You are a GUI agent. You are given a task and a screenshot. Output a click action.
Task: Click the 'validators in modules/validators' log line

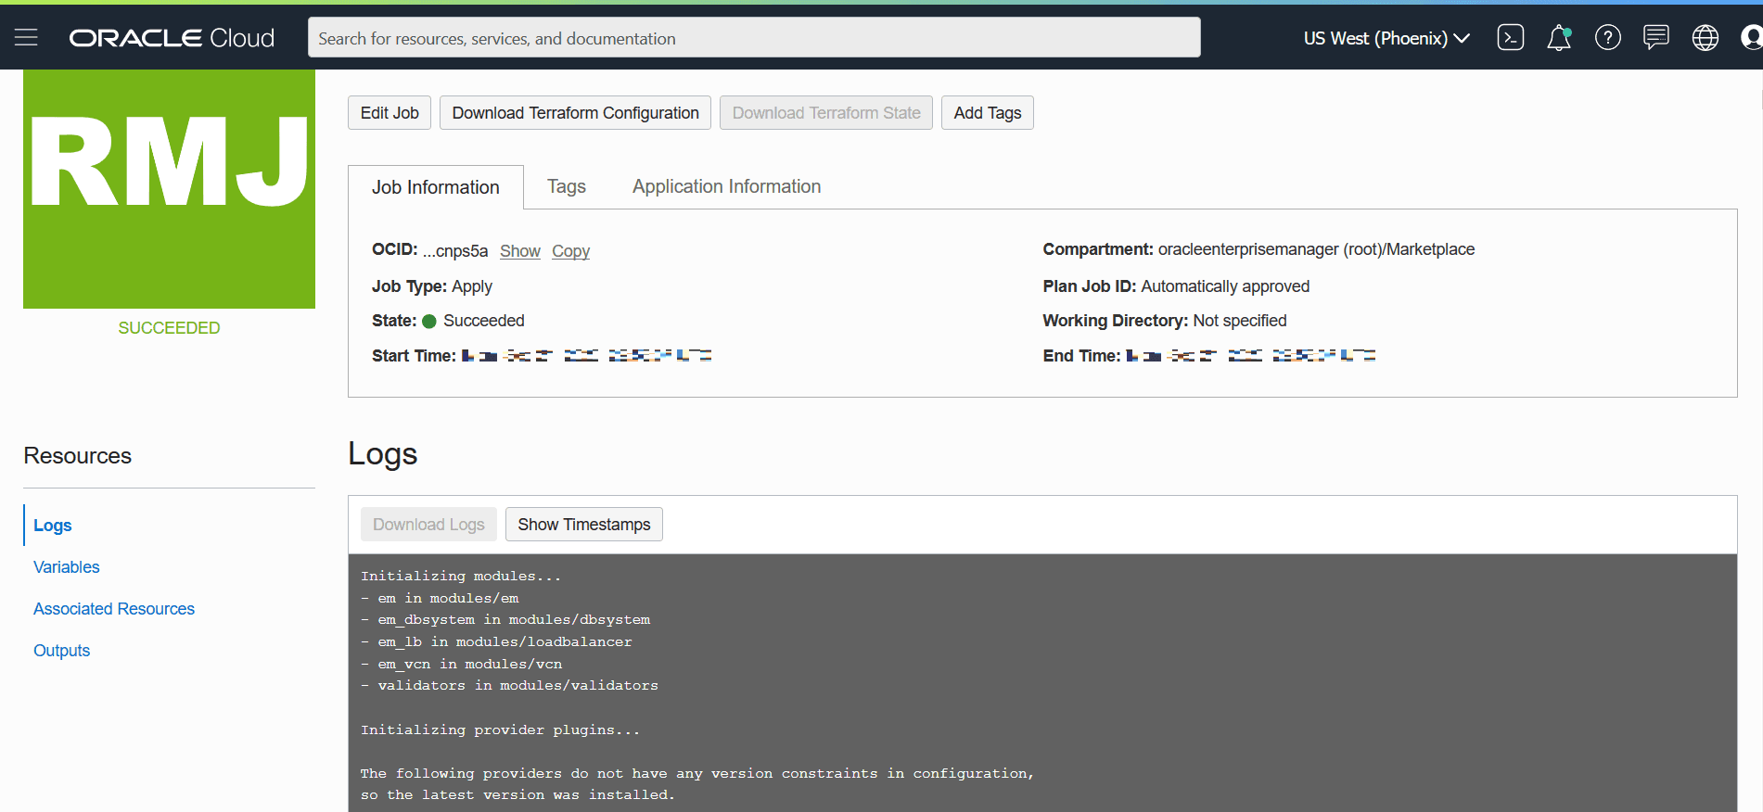pos(509,686)
